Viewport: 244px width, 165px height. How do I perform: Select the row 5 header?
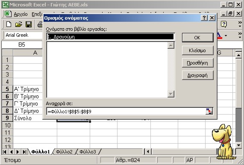tap(7, 89)
